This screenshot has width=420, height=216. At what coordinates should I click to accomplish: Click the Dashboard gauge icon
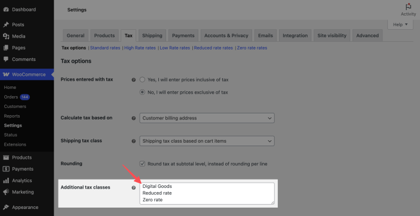6,10
